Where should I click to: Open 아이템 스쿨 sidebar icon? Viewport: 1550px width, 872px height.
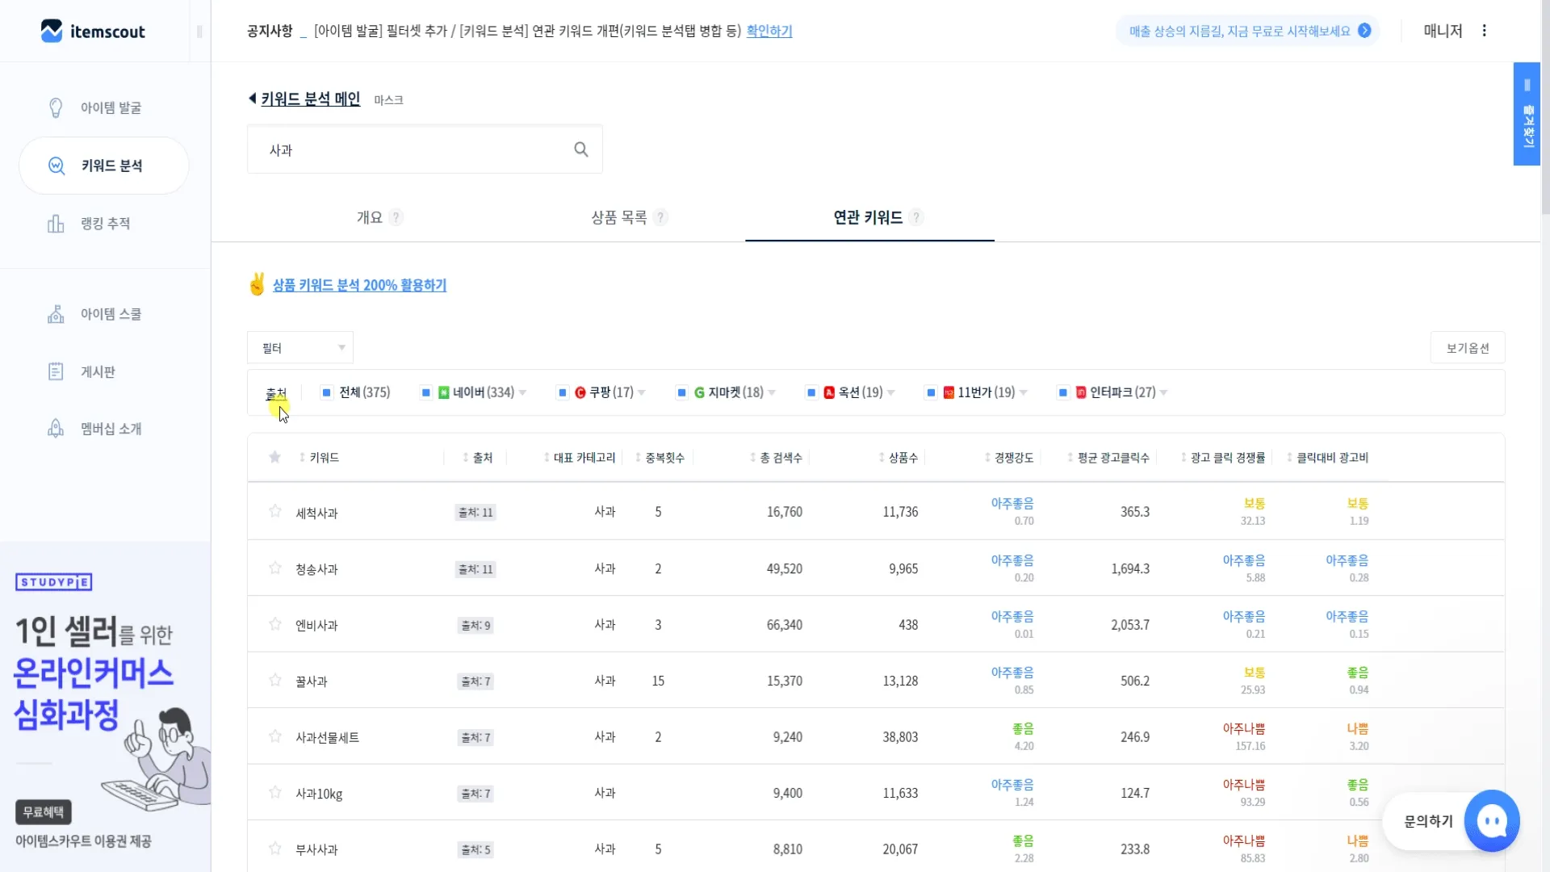pyautogui.click(x=56, y=314)
